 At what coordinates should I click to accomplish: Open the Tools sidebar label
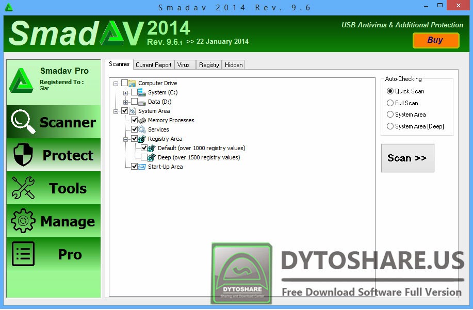pos(68,188)
